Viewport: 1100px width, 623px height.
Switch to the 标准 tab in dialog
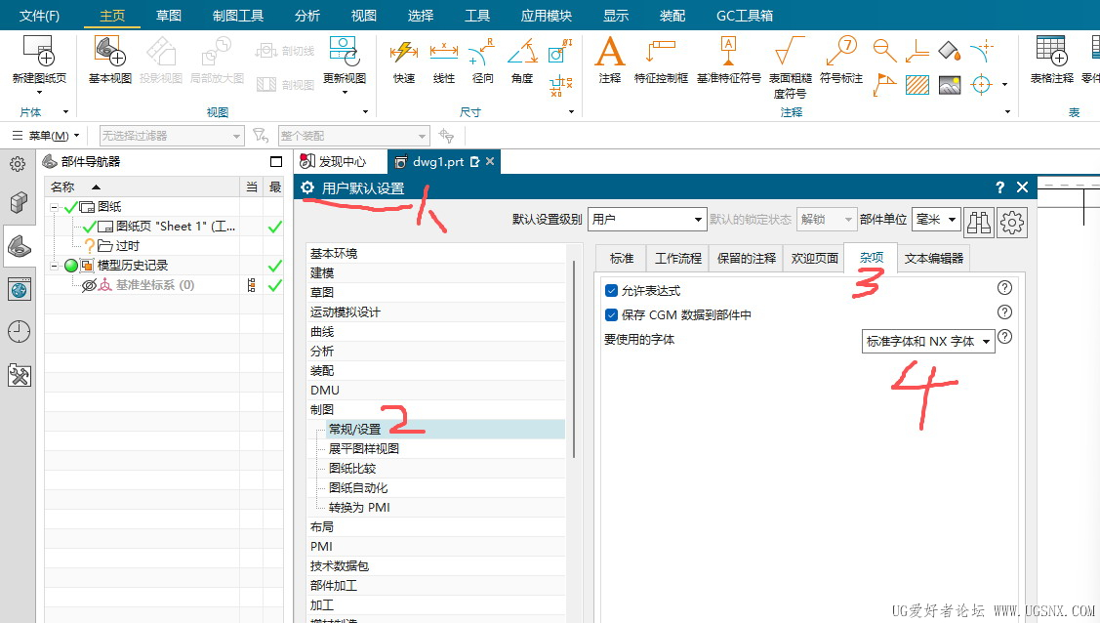tap(622, 258)
